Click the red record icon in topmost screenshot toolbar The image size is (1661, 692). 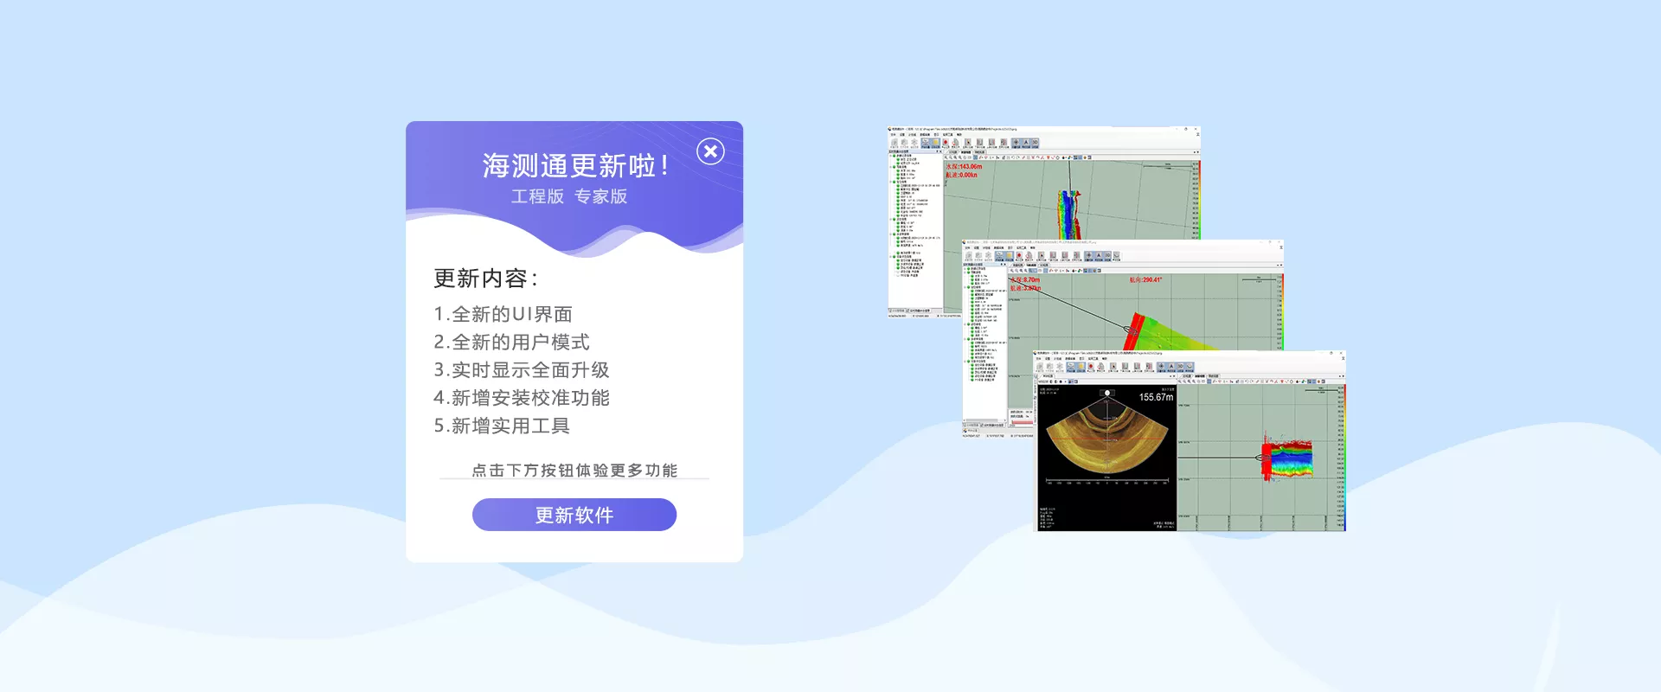point(946,143)
